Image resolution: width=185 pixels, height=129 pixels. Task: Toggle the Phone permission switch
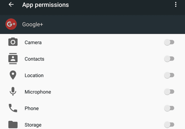click(x=169, y=108)
